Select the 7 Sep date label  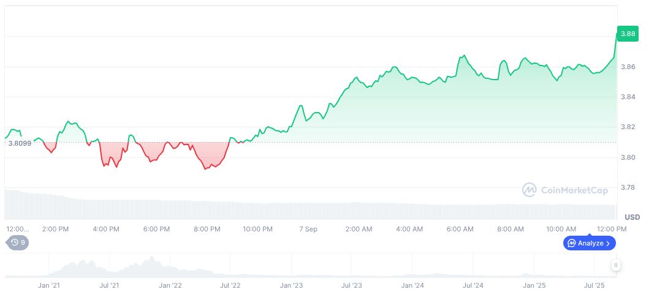[308, 229]
